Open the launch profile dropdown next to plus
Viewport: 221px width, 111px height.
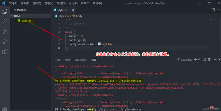pyautogui.click(x=199, y=60)
